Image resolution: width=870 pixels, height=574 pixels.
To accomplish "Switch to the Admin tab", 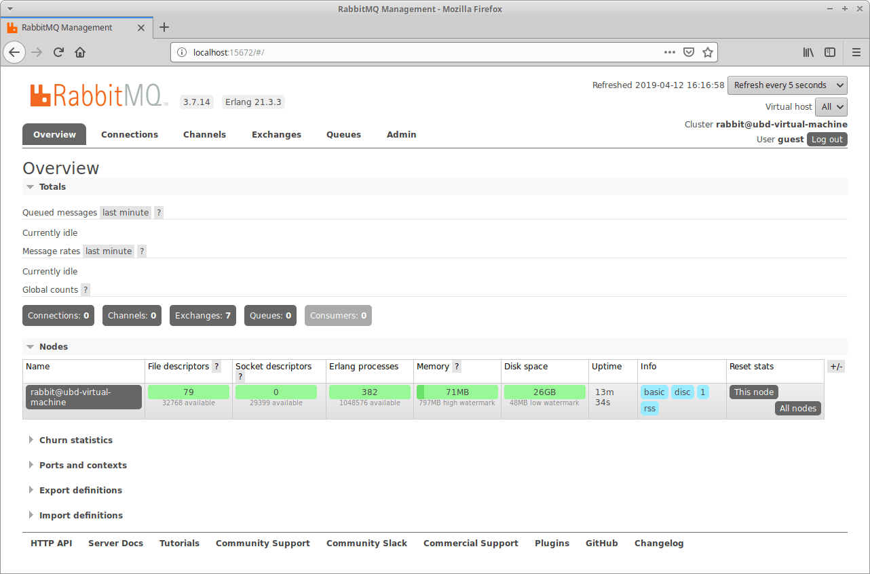I will point(401,134).
